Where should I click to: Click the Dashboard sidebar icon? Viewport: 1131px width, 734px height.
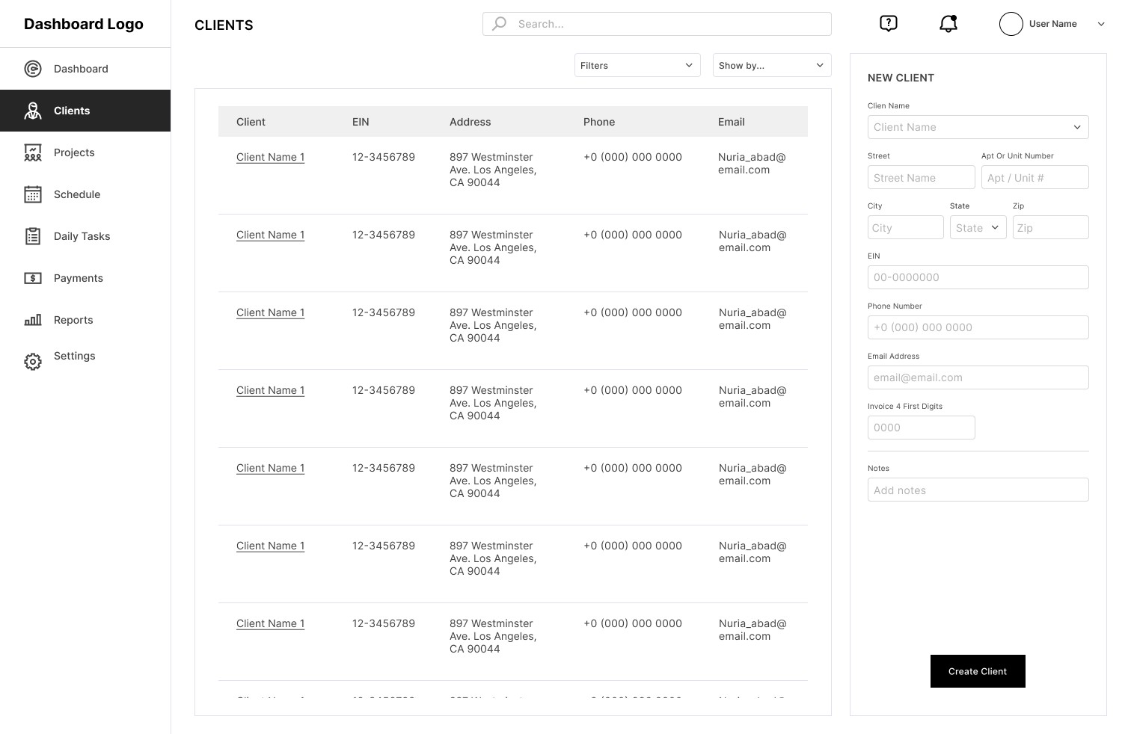33,69
